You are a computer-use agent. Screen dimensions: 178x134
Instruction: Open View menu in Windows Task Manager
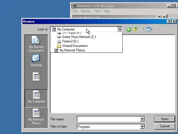pos(97,11)
